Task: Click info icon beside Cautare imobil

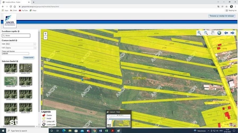Action: (x=16, y=40)
